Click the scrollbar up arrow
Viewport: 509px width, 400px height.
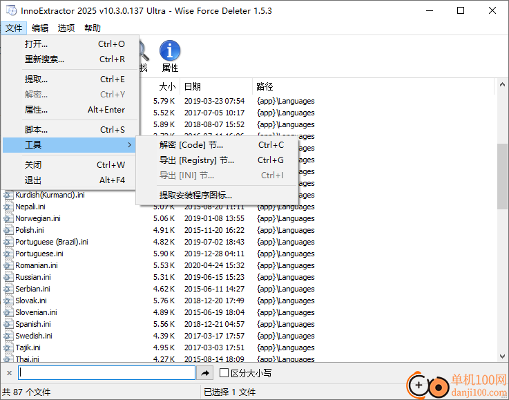tap(502, 84)
